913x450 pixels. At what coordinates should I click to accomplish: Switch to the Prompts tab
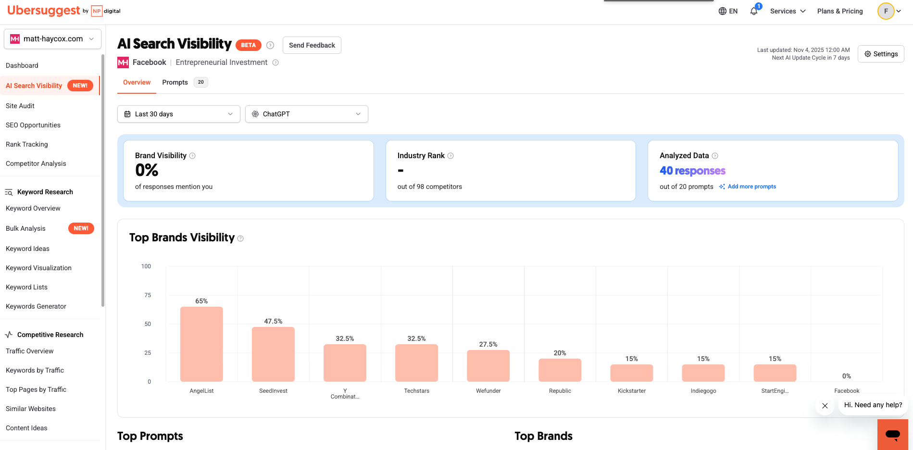(175, 82)
